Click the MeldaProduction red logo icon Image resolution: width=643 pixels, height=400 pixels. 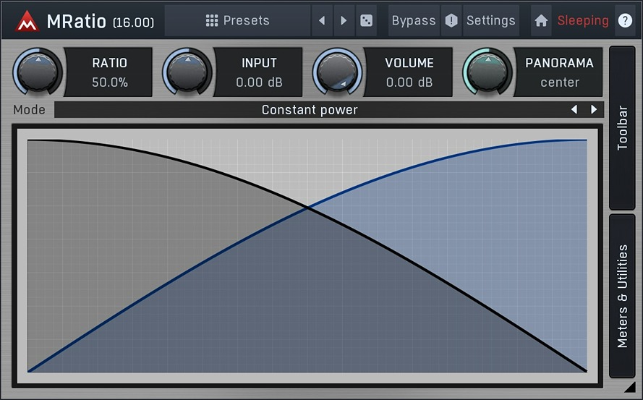click(x=27, y=21)
